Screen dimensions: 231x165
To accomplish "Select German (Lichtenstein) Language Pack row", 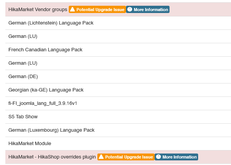I will (118, 23).
